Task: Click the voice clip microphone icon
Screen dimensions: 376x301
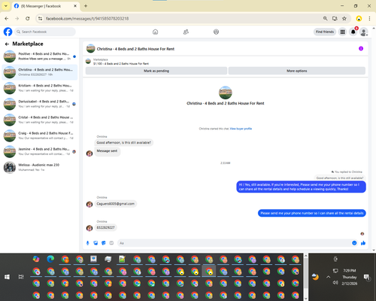Action: [88, 243]
